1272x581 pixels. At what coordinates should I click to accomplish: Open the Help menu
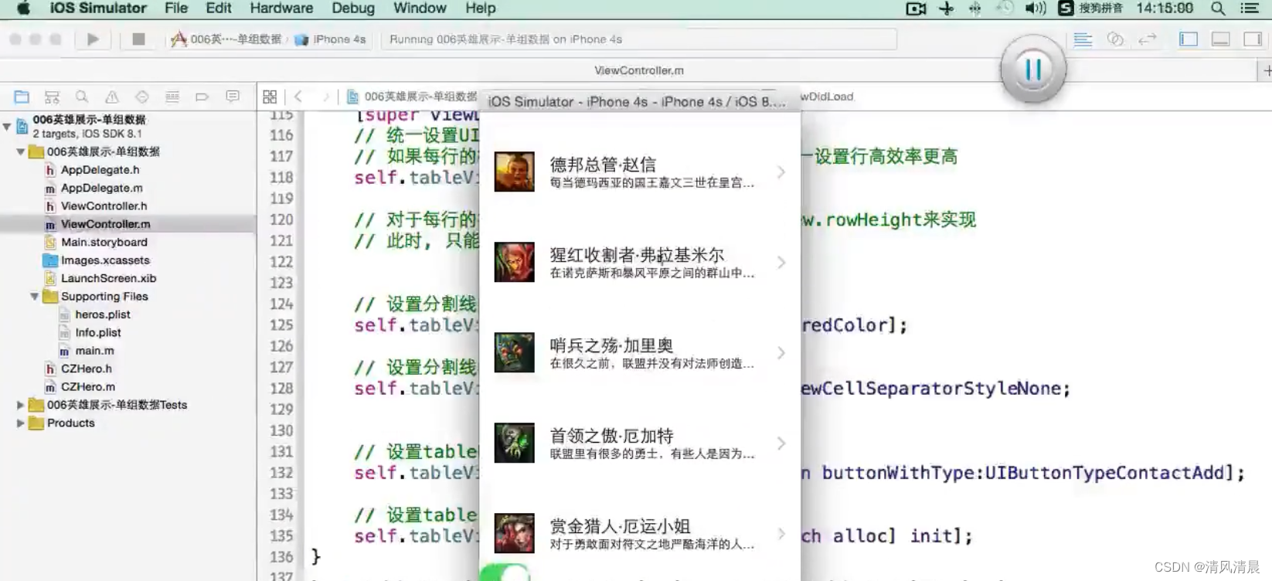(x=481, y=8)
